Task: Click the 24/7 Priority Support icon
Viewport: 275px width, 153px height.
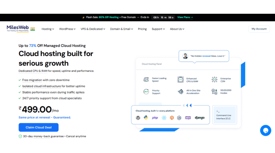Action: (146, 91)
